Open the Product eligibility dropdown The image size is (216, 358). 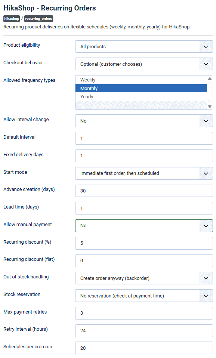[x=144, y=46]
